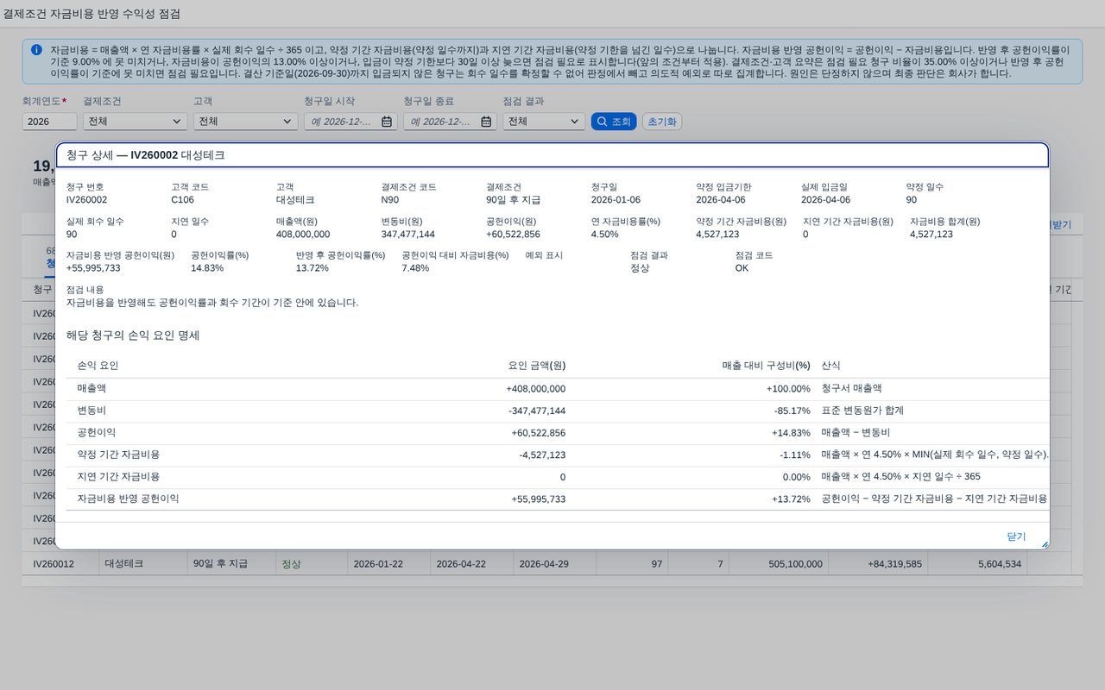
Task: Click the 정상 status of row IV260012
Action: tap(291, 563)
